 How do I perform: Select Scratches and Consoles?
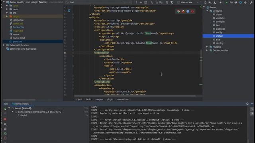(23, 49)
